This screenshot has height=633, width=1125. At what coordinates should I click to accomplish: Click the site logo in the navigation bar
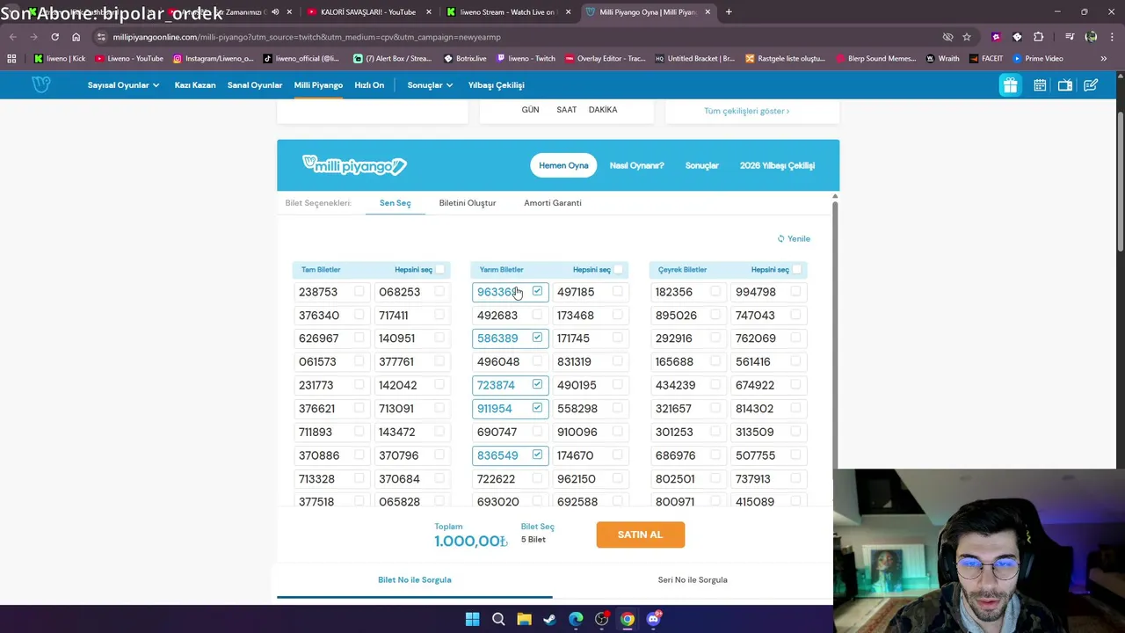click(40, 84)
